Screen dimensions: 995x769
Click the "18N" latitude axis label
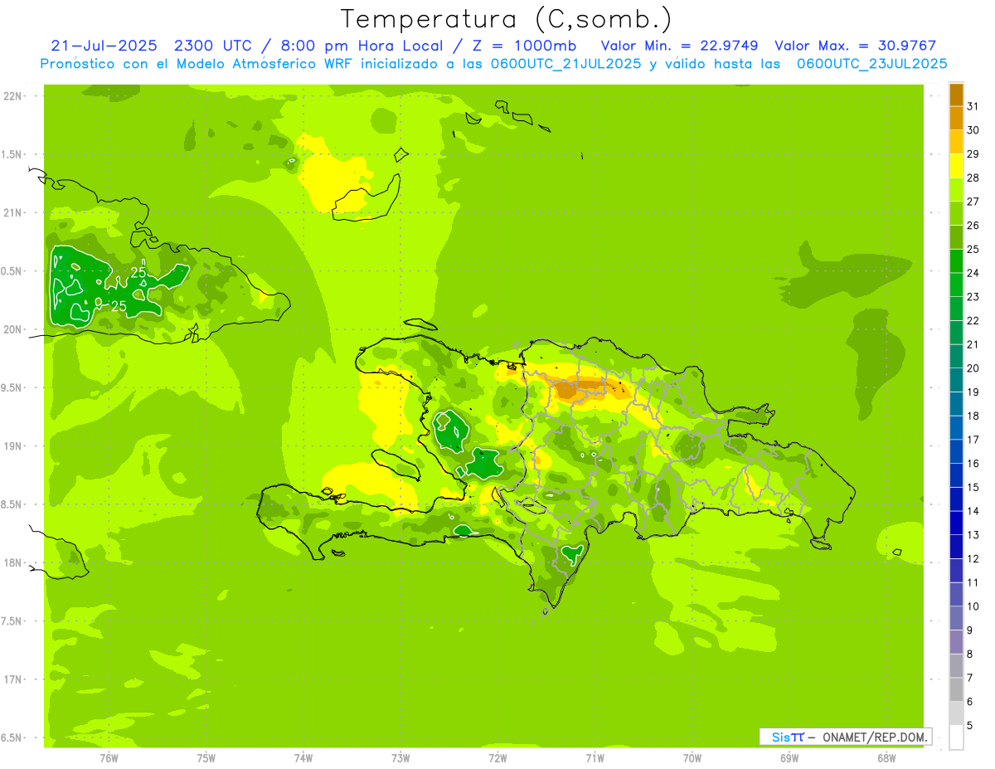pos(12,562)
